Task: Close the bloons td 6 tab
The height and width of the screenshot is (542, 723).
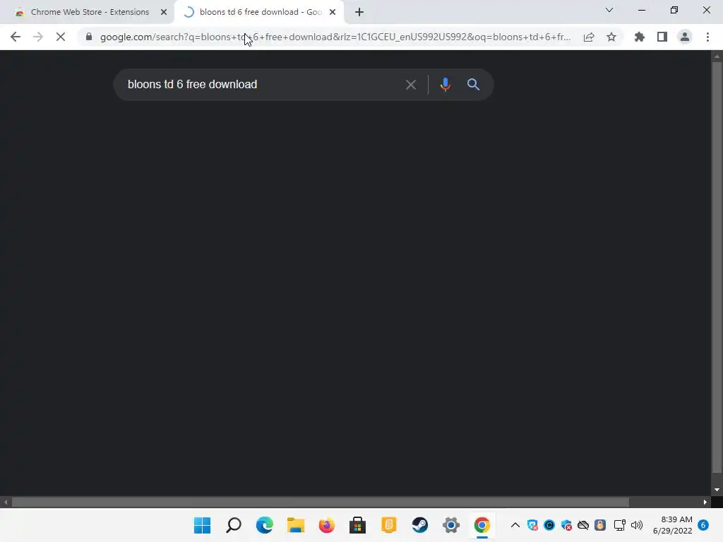Action: (x=333, y=12)
